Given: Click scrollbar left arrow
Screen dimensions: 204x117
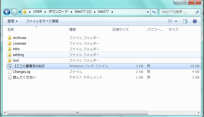Looking at the screenshot, I should click(x=5, y=113).
